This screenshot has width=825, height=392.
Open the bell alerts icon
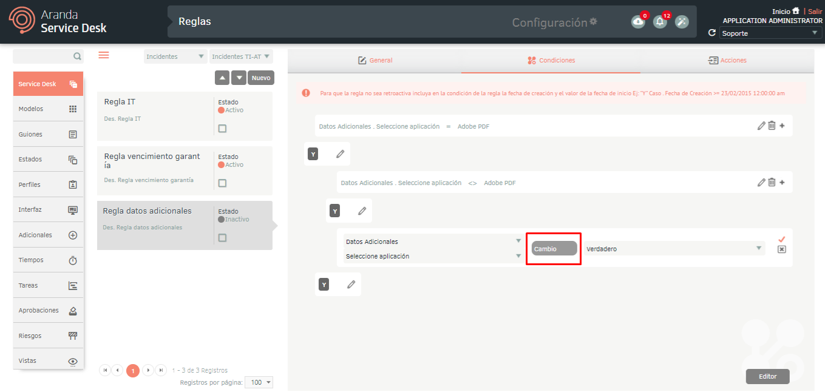click(660, 22)
